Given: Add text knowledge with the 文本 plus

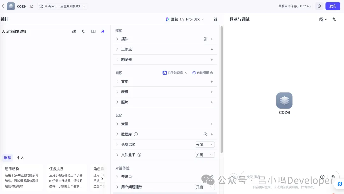Looking at the screenshot, I should click(212, 82).
